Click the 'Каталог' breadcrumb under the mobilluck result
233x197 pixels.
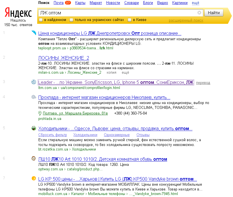click(x=78, y=194)
